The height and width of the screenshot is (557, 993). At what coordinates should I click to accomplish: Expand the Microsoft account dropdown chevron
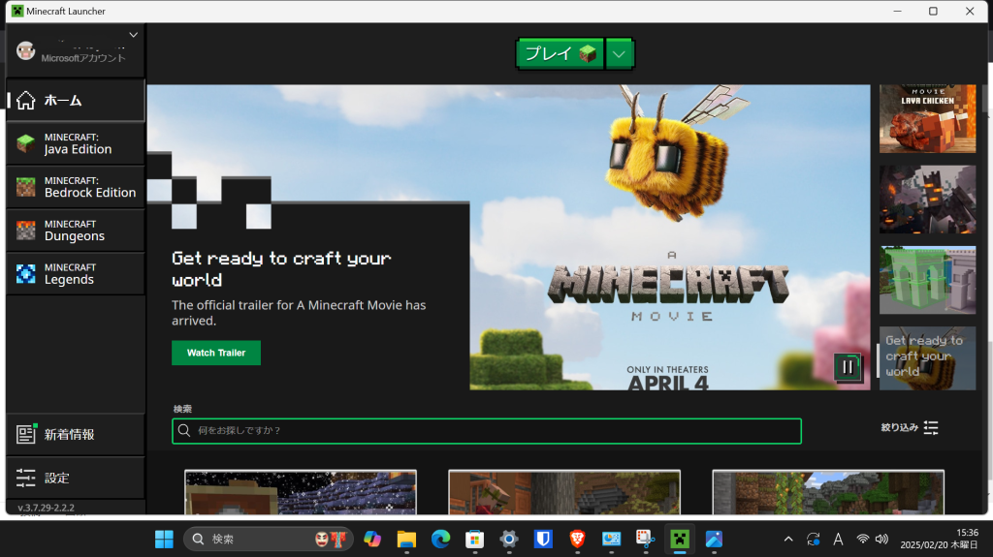point(134,35)
